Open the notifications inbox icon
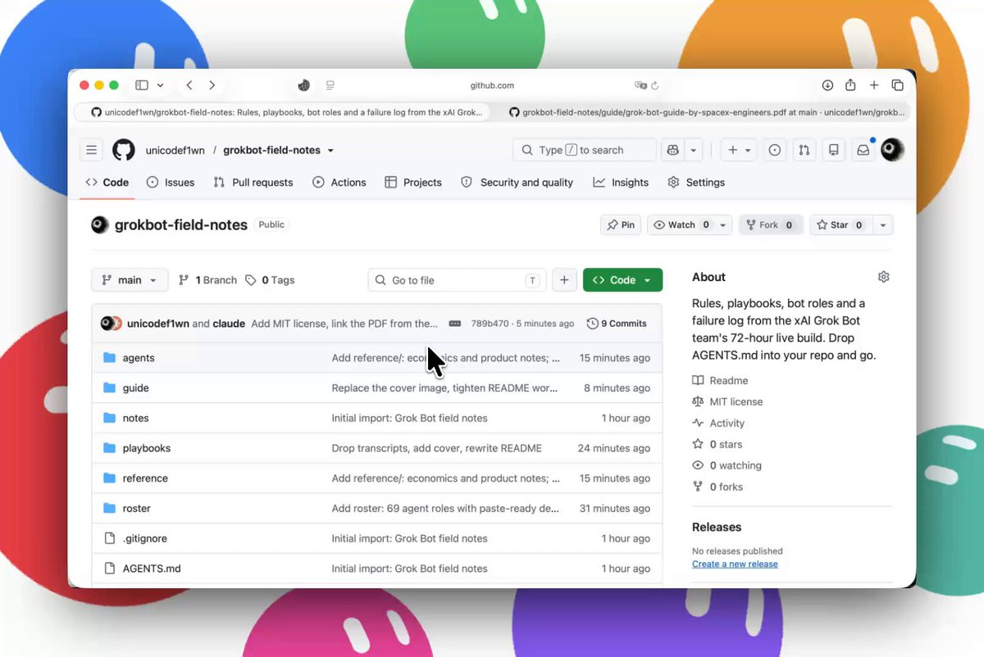Screen dimensions: 984x657 (863, 150)
